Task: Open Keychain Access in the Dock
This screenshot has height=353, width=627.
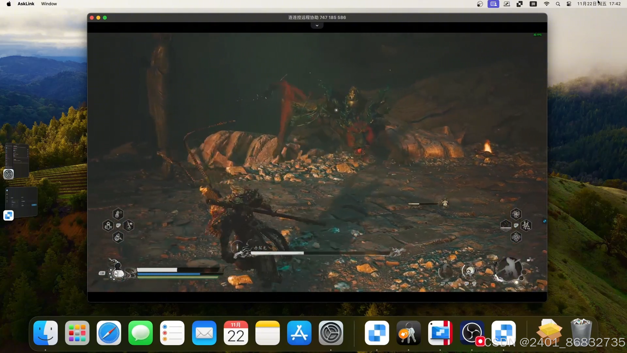Action: click(x=408, y=333)
